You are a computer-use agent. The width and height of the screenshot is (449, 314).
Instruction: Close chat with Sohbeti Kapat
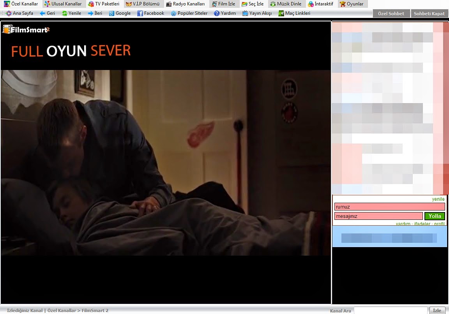(429, 14)
